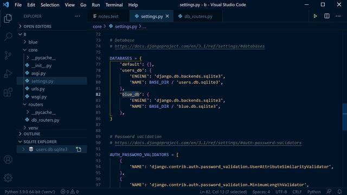
Task: Open editor More Actions ellipsis
Action: pos(338,16)
